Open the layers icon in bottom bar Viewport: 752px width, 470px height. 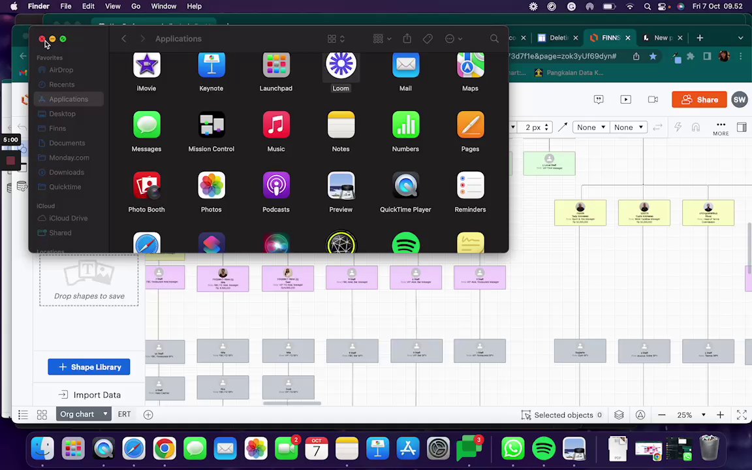(619, 415)
